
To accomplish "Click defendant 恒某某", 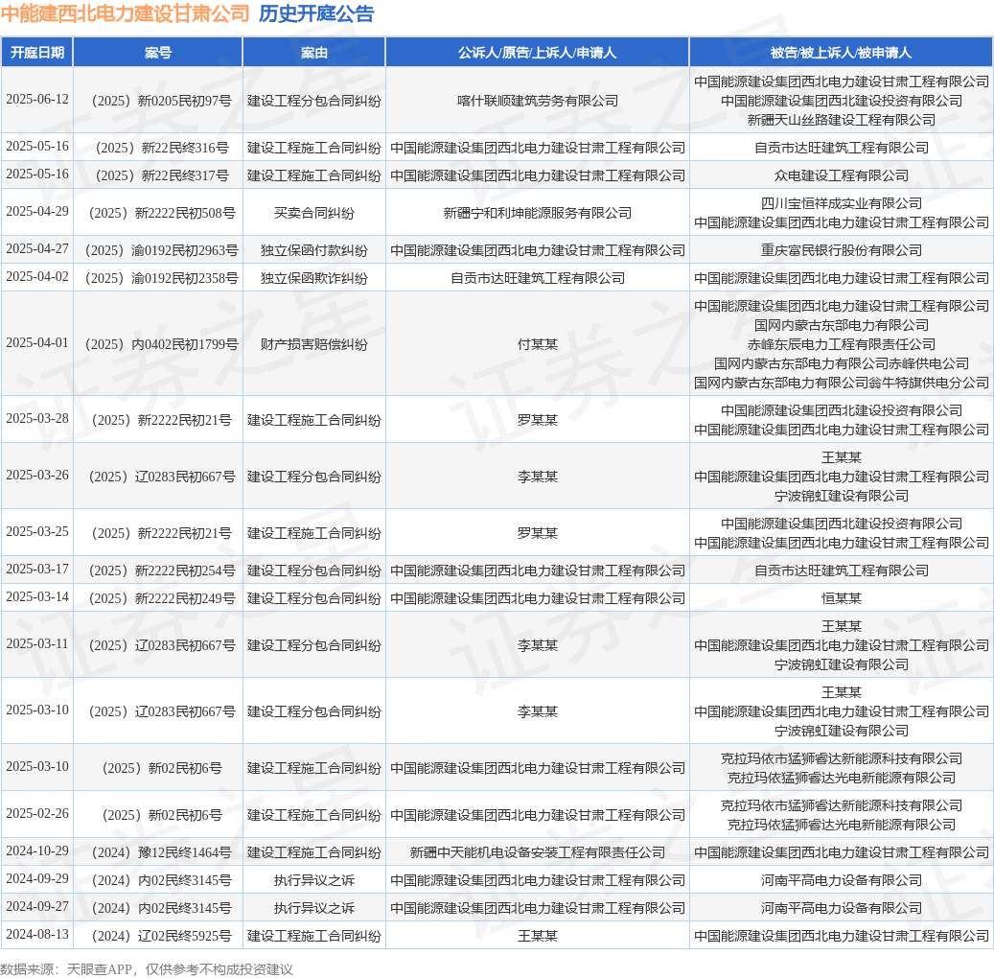I will pyautogui.click(x=842, y=598).
